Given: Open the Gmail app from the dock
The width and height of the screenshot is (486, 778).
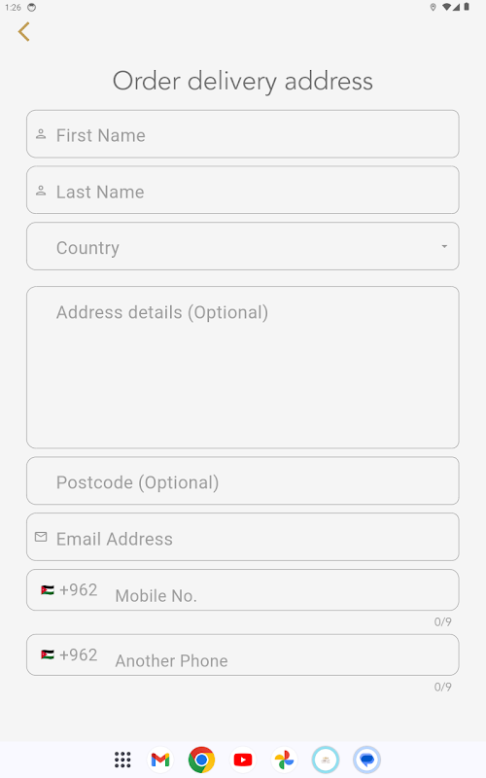Looking at the screenshot, I should pyautogui.click(x=160, y=760).
